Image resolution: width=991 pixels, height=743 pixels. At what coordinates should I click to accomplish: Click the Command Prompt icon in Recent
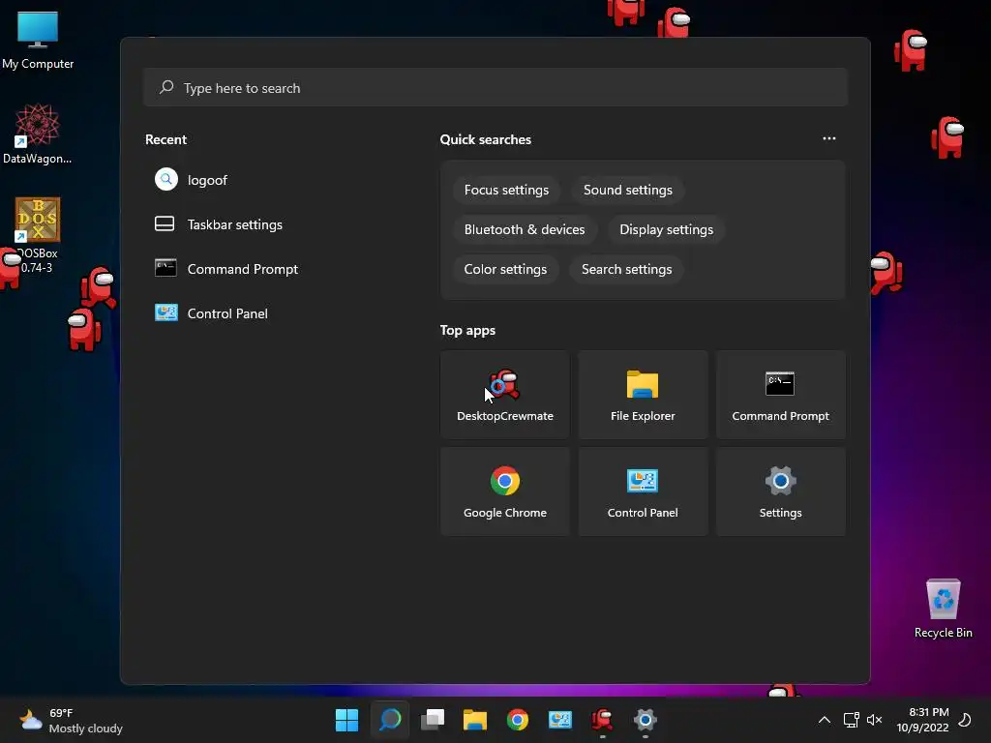pos(165,268)
